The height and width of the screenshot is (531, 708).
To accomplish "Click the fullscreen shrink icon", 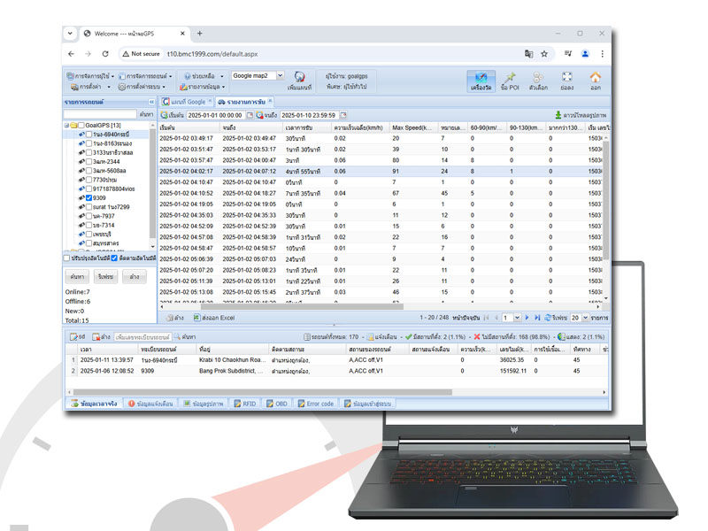I will point(567,77).
